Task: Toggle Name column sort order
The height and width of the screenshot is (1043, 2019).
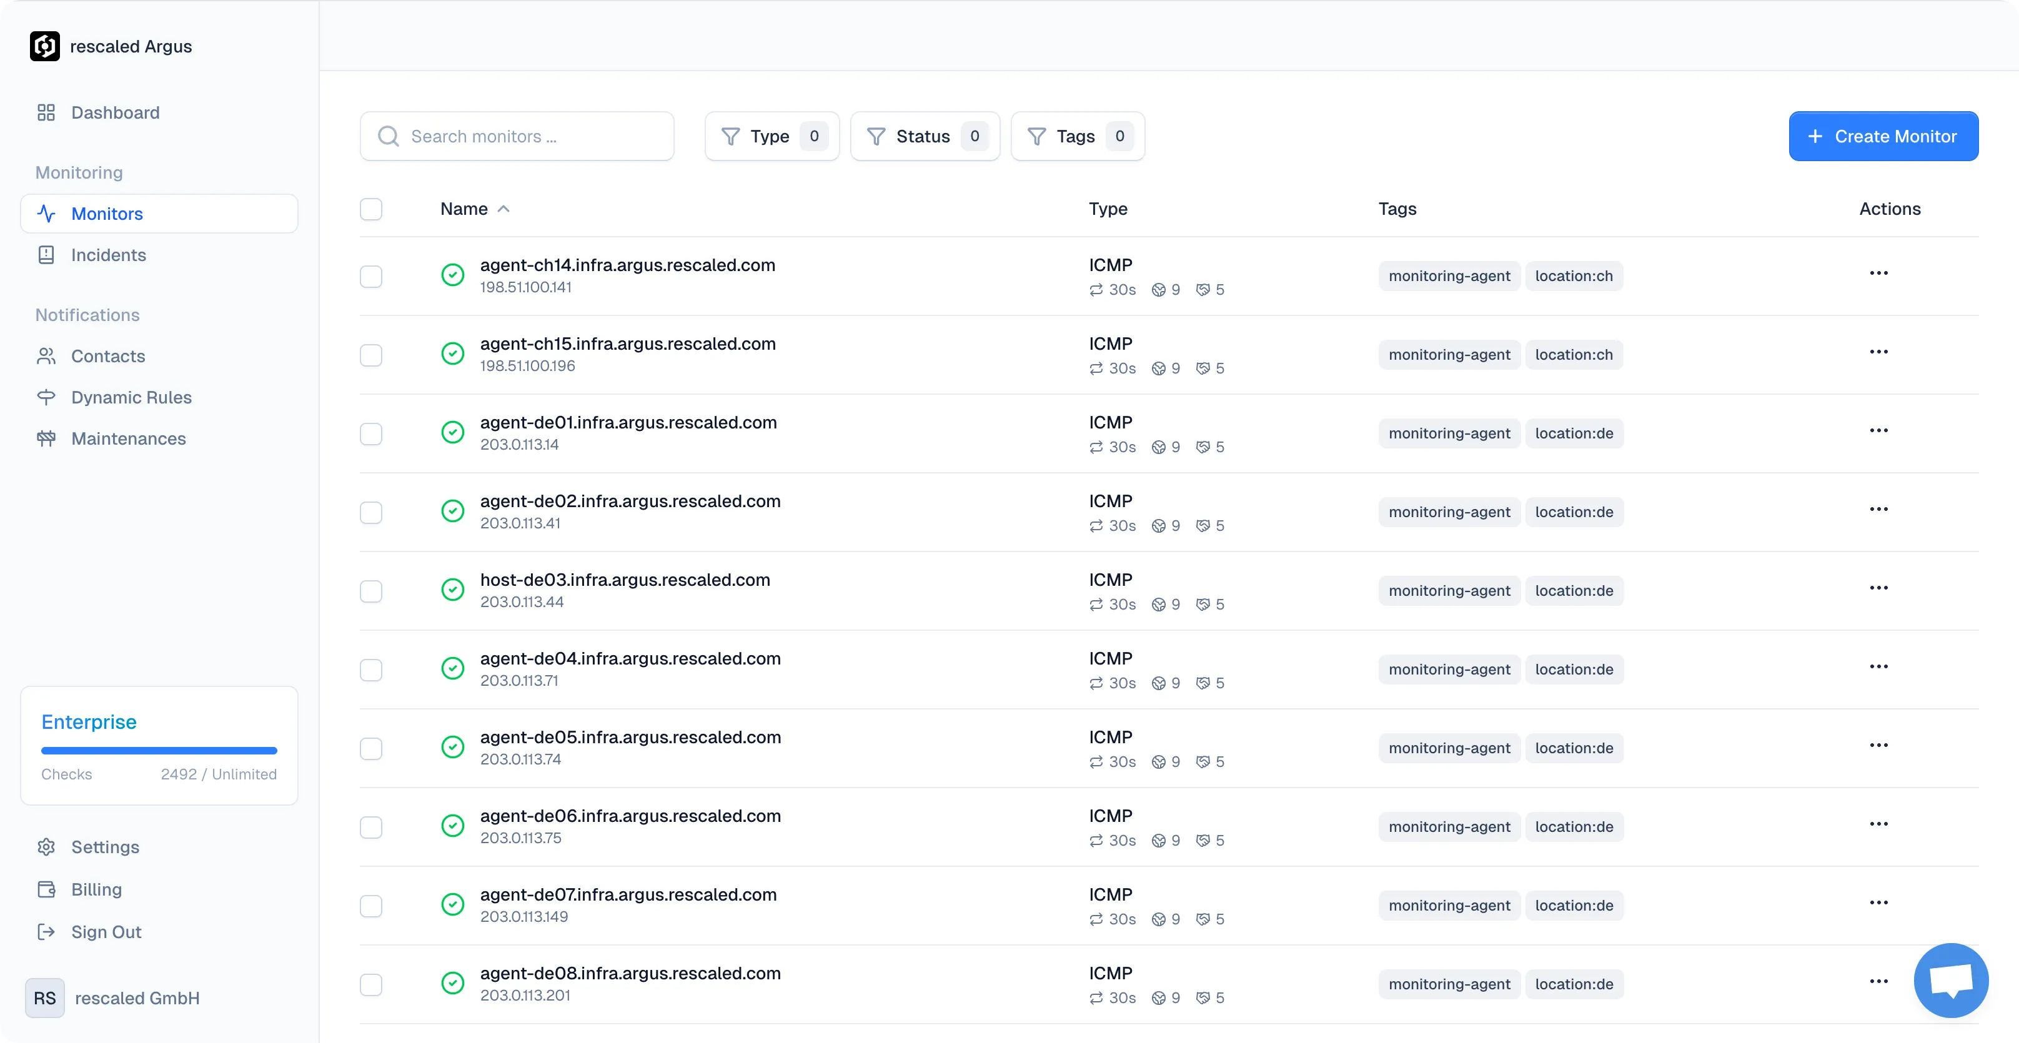Action: pyautogui.click(x=474, y=209)
